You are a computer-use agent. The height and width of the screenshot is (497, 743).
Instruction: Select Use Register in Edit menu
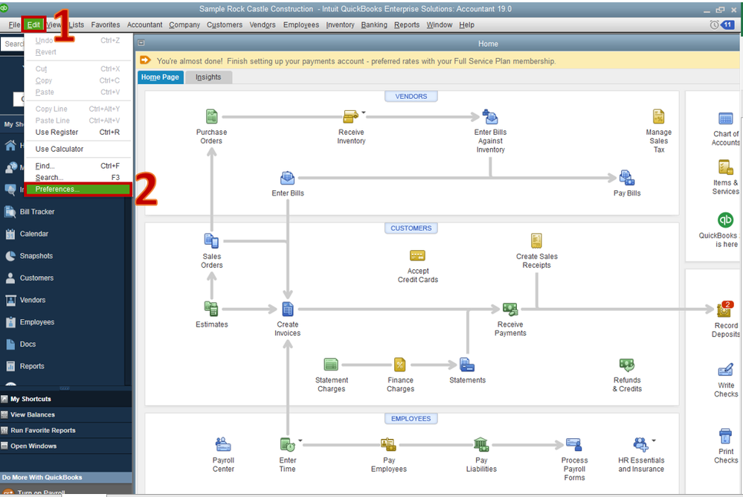point(78,132)
